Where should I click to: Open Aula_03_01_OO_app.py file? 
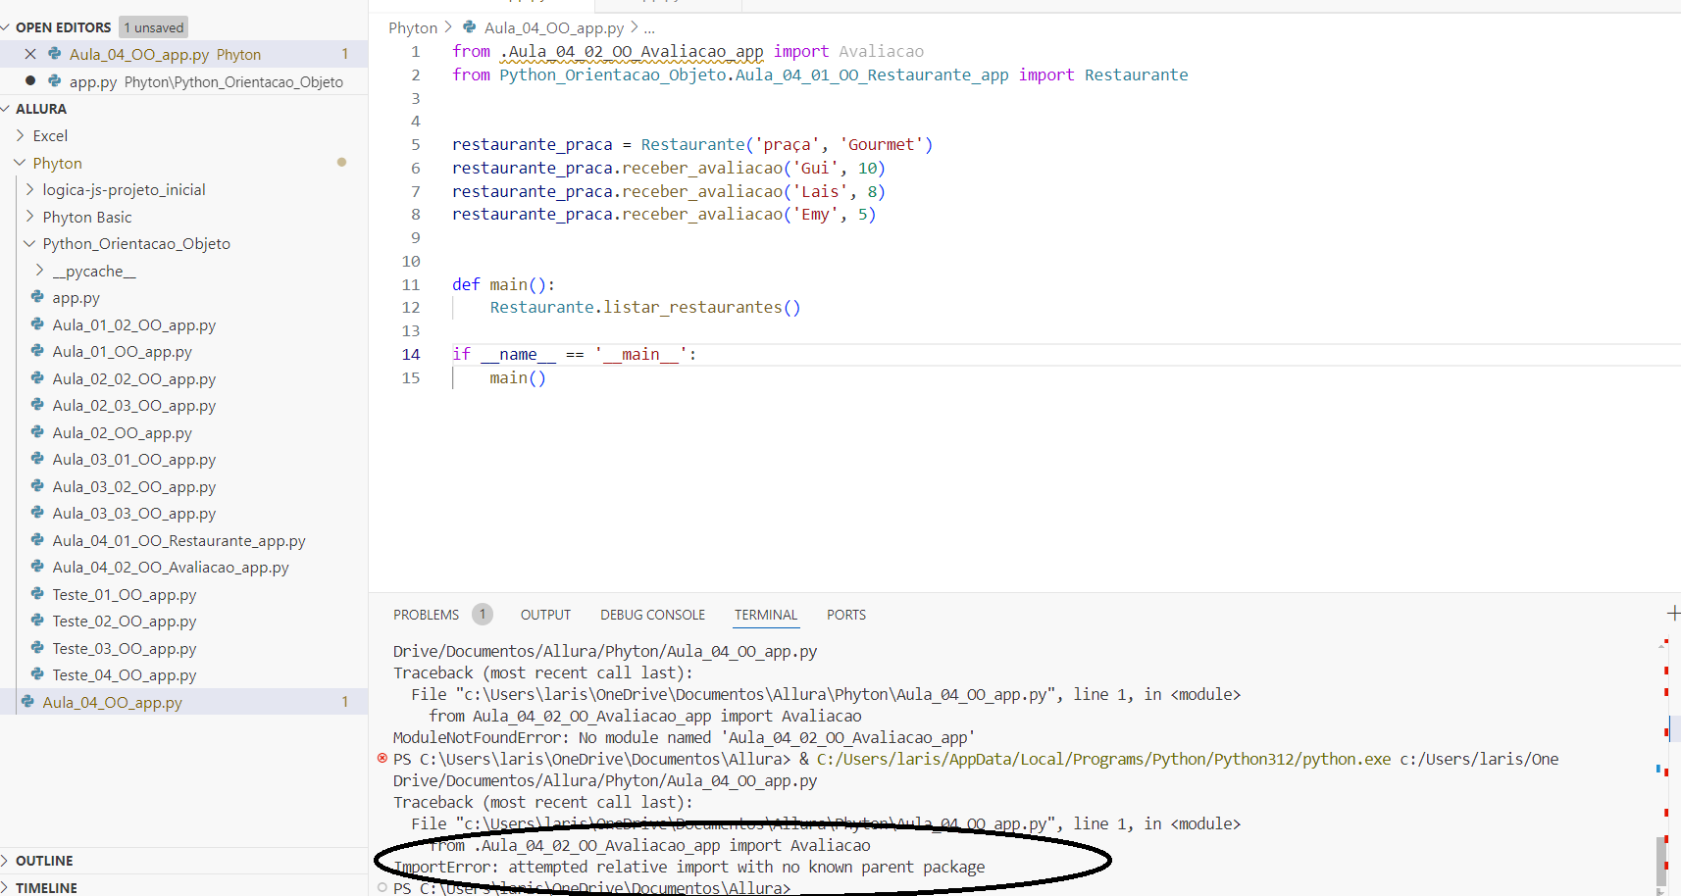134,459
